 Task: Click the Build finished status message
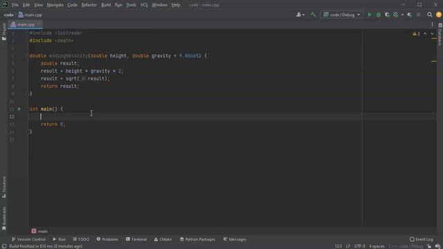[x=46, y=246]
